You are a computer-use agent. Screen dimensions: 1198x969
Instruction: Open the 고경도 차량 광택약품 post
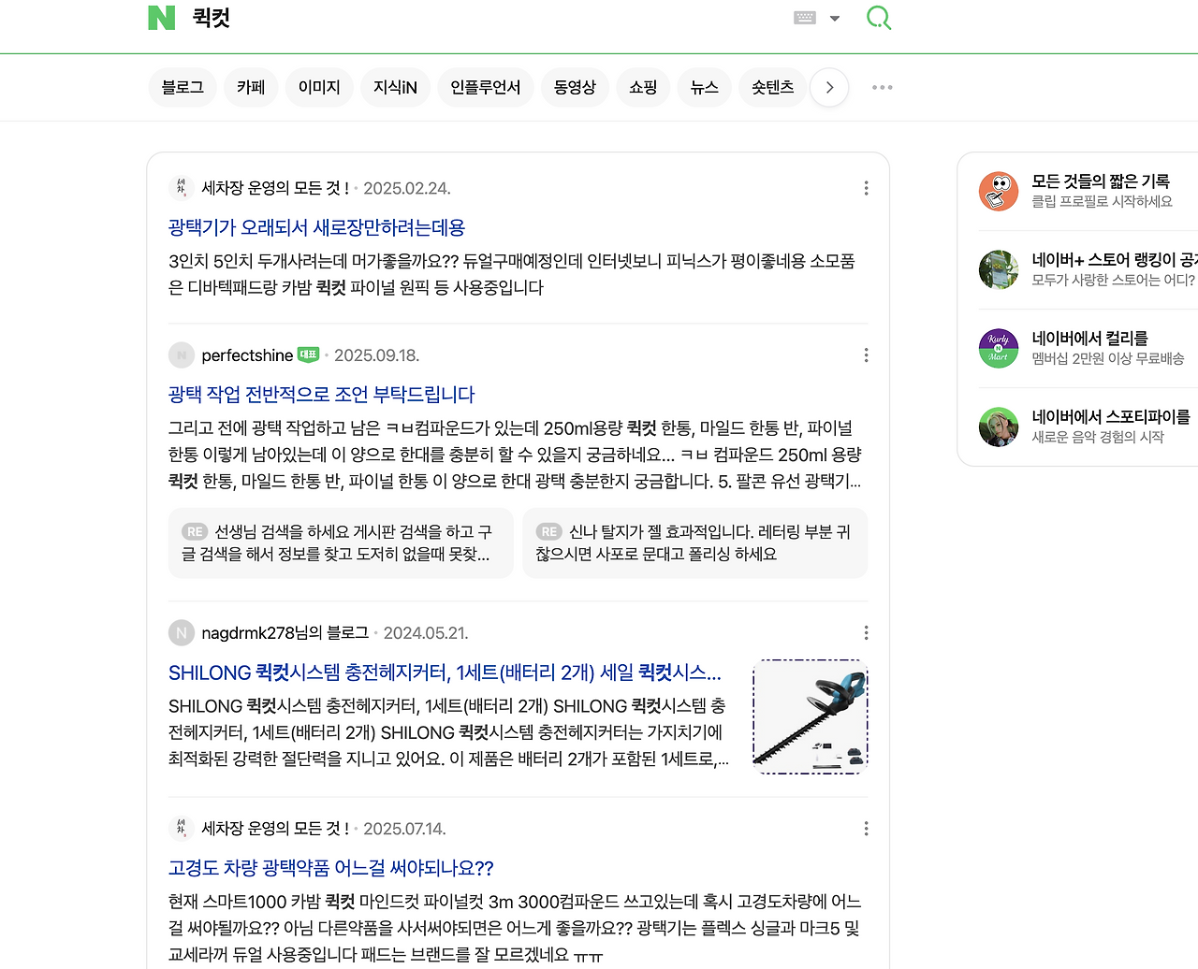coord(330,868)
